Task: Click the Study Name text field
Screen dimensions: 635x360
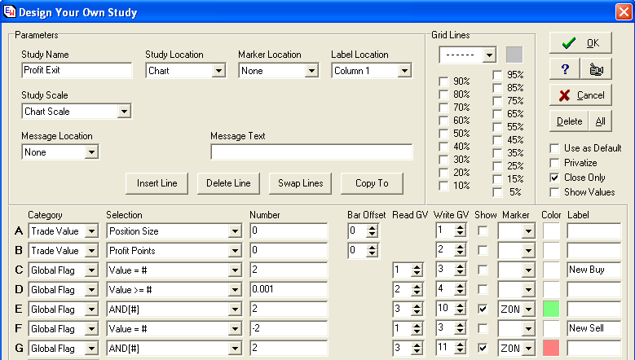Action: [77, 71]
